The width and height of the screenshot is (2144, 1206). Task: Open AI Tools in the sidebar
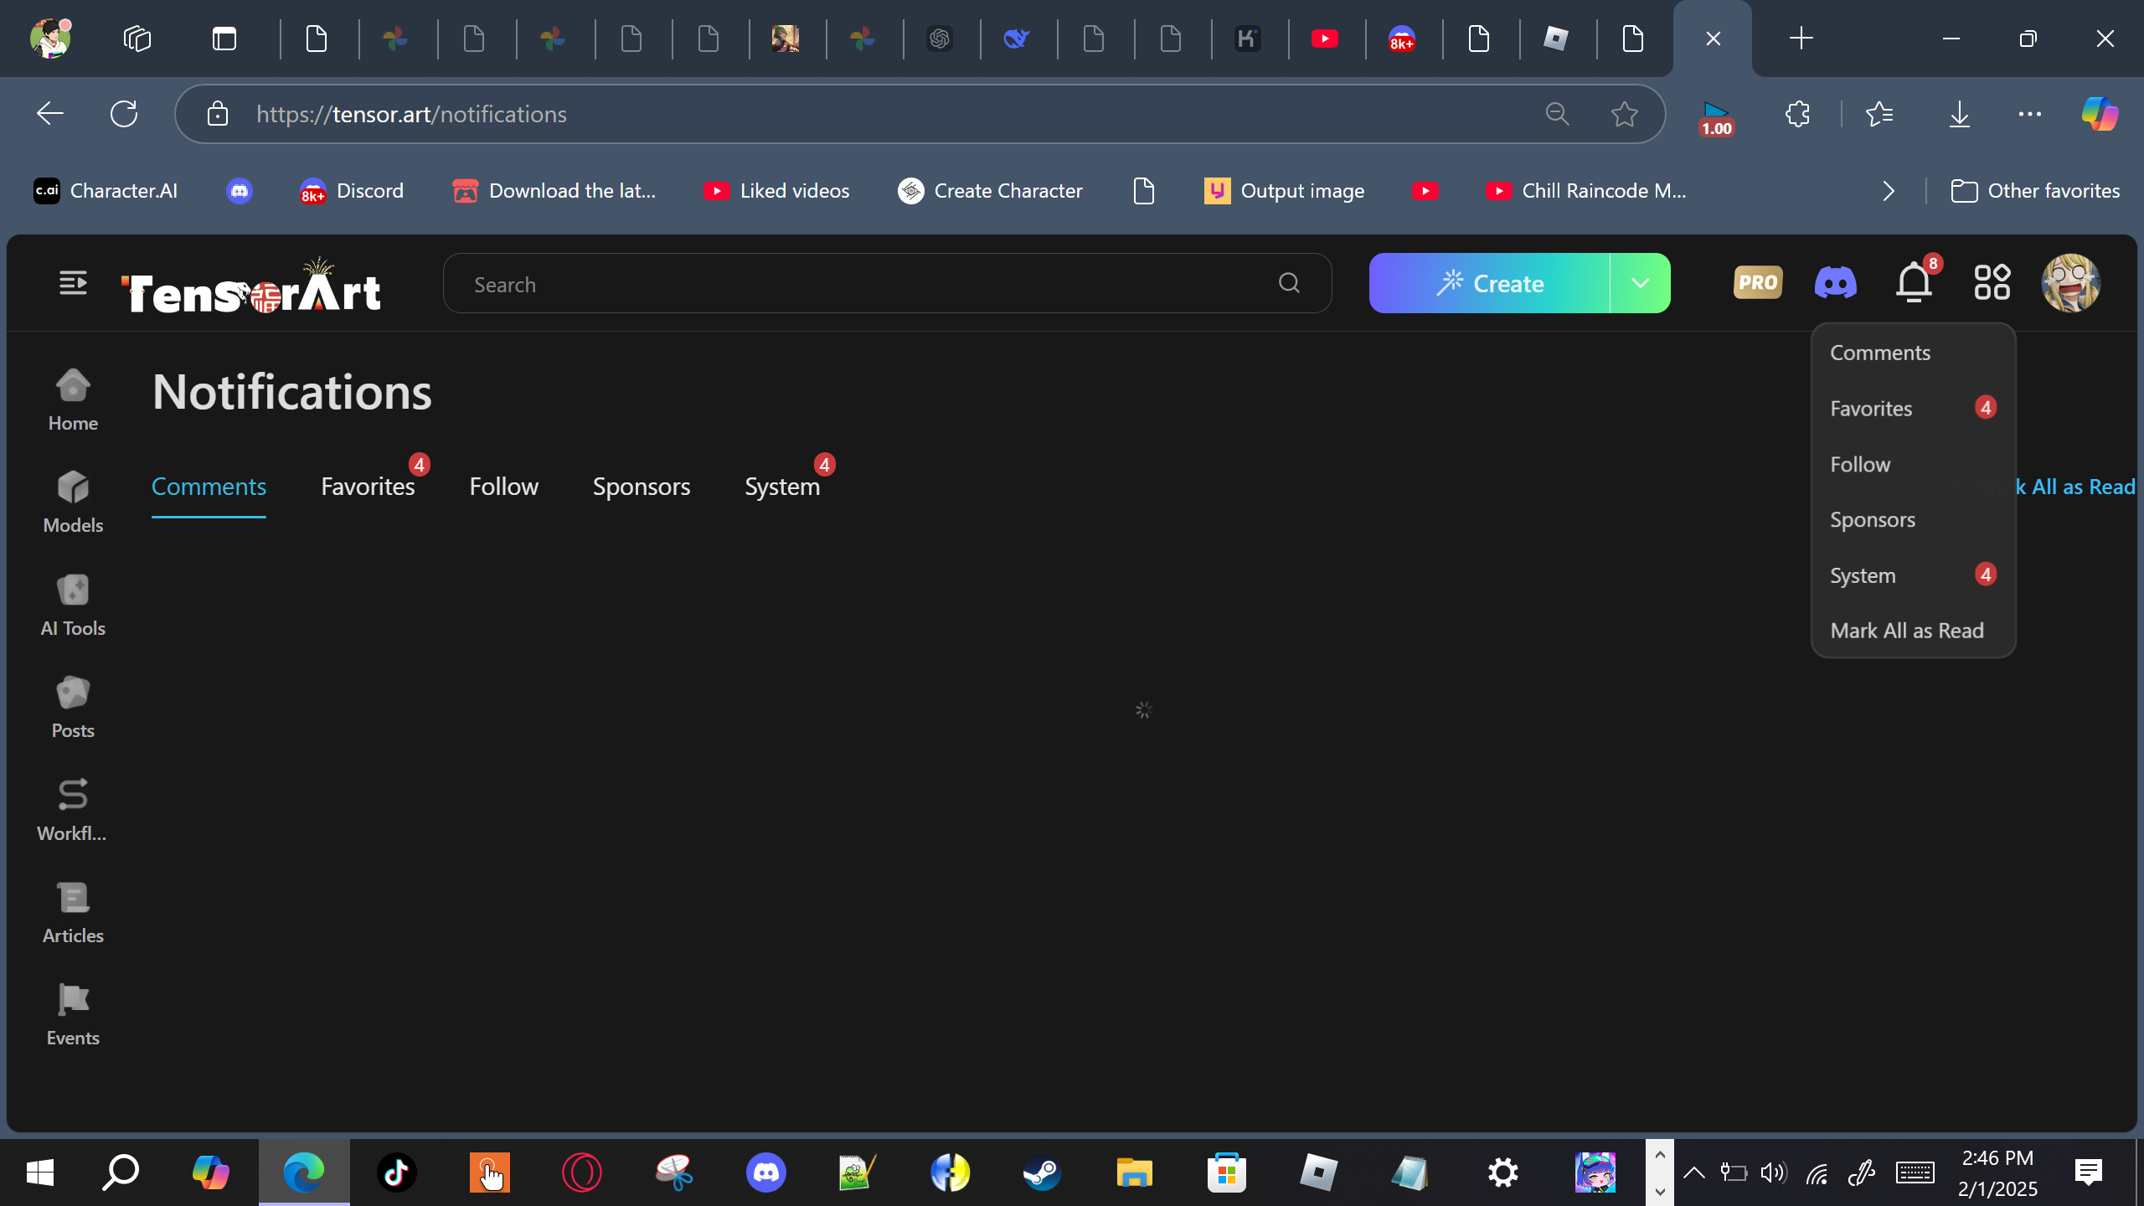[73, 606]
